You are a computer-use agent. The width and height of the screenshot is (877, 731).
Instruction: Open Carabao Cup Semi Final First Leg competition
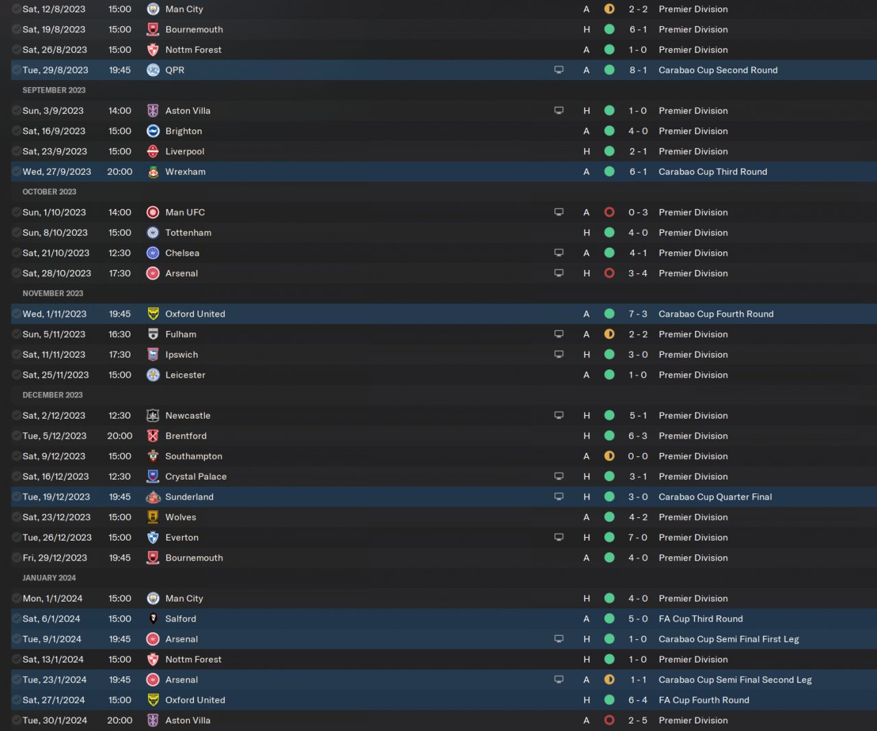tap(728, 639)
